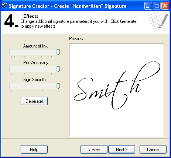Cancel the signature wizard
This screenshot has width=171, height=158.
click(x=153, y=149)
